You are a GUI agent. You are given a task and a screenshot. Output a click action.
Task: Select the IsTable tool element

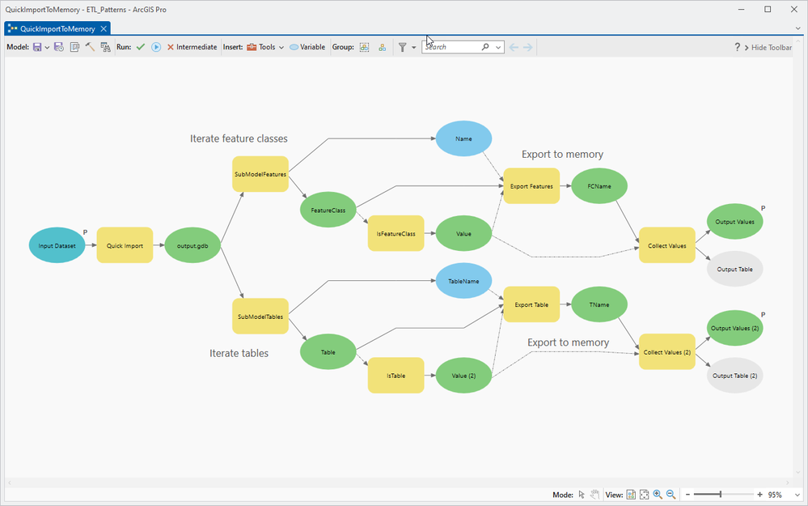396,376
